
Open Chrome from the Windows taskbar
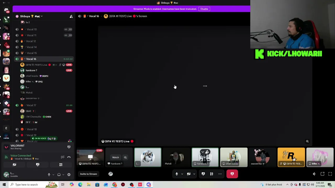point(114,185)
